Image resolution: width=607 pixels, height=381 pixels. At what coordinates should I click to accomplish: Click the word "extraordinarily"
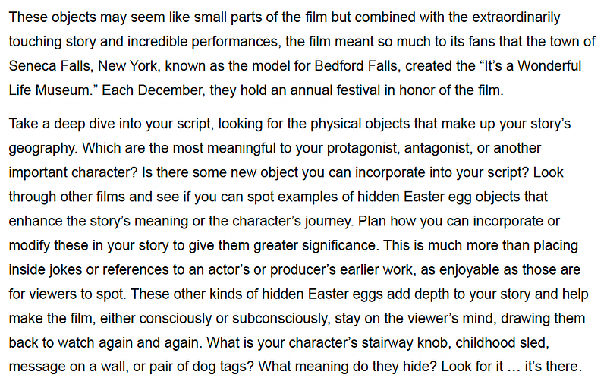pyautogui.click(x=516, y=17)
